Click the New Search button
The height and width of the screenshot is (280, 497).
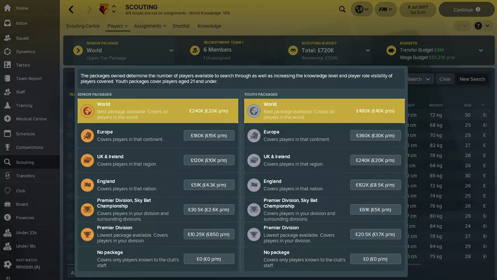[x=472, y=79]
